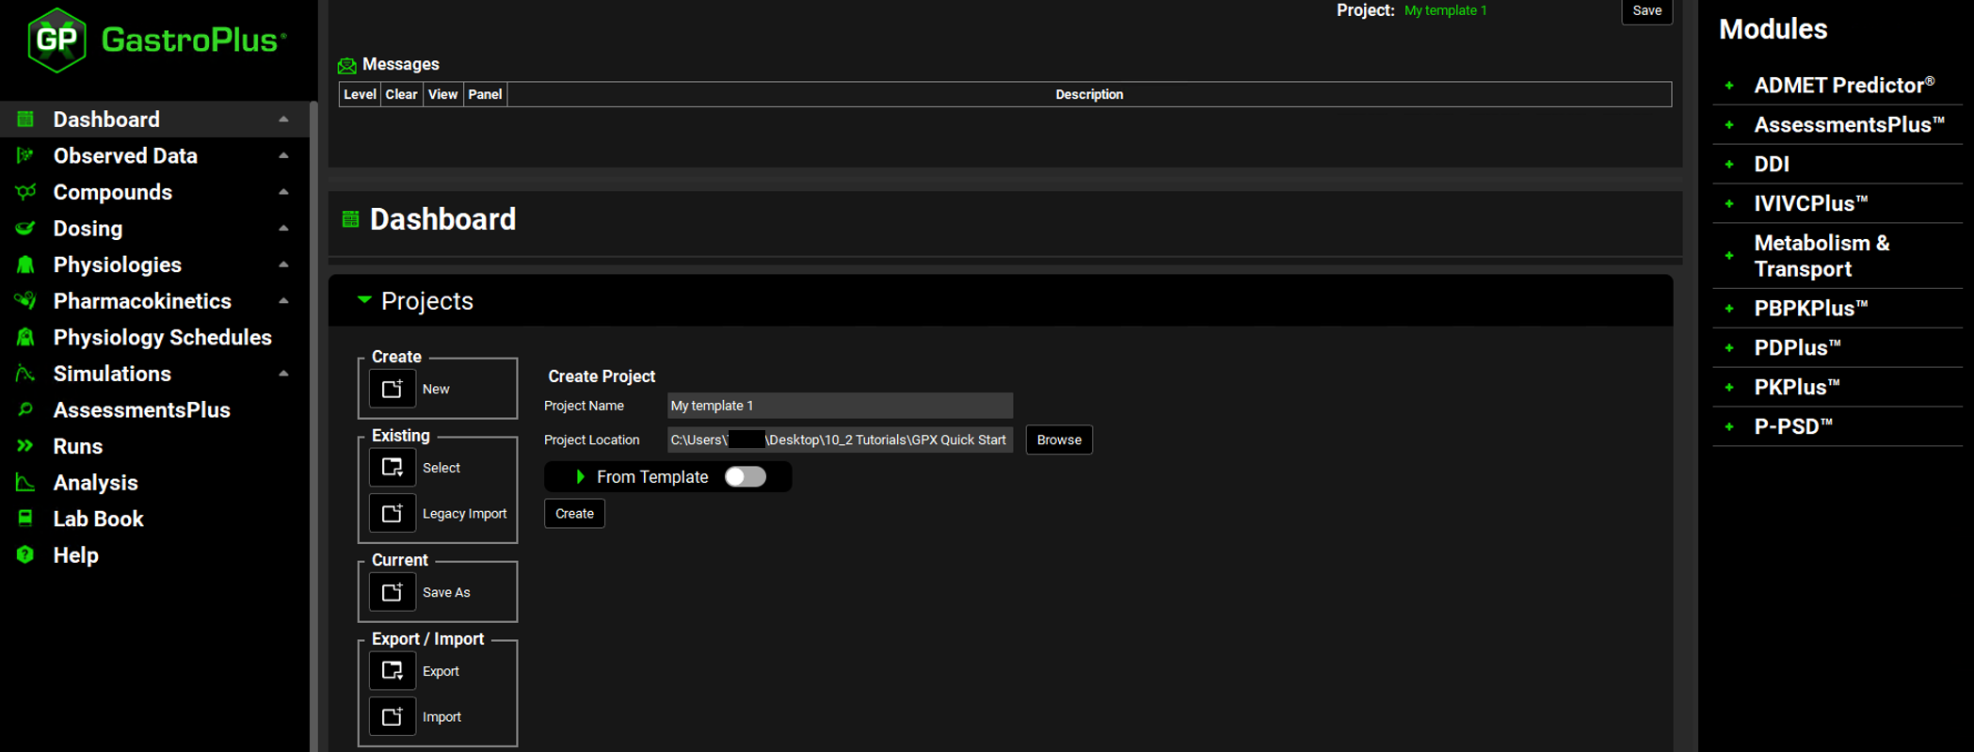Expand the From Template options arrow
The image size is (1974, 752).
[580, 477]
